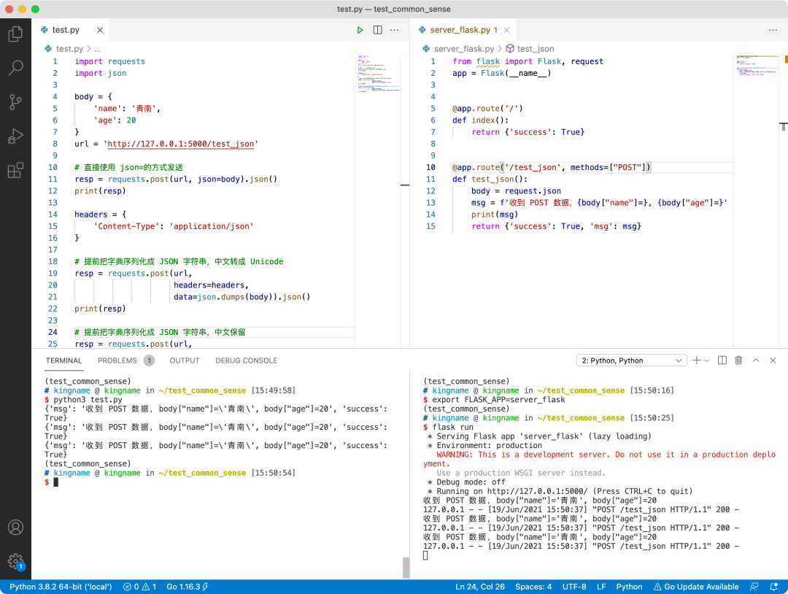
Task: Run Python file with play button
Action: point(360,30)
